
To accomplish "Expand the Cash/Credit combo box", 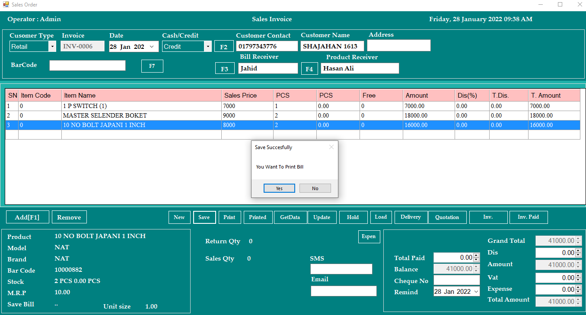I will pyautogui.click(x=207, y=47).
